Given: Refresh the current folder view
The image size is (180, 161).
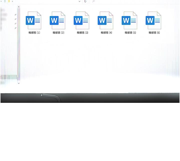Looking at the screenshot, I should (x=85, y=2).
